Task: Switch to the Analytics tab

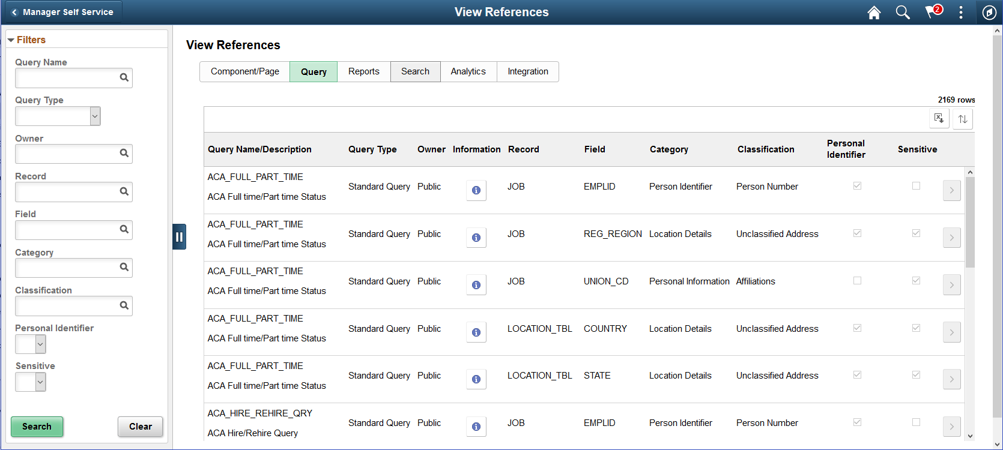Action: pos(468,71)
